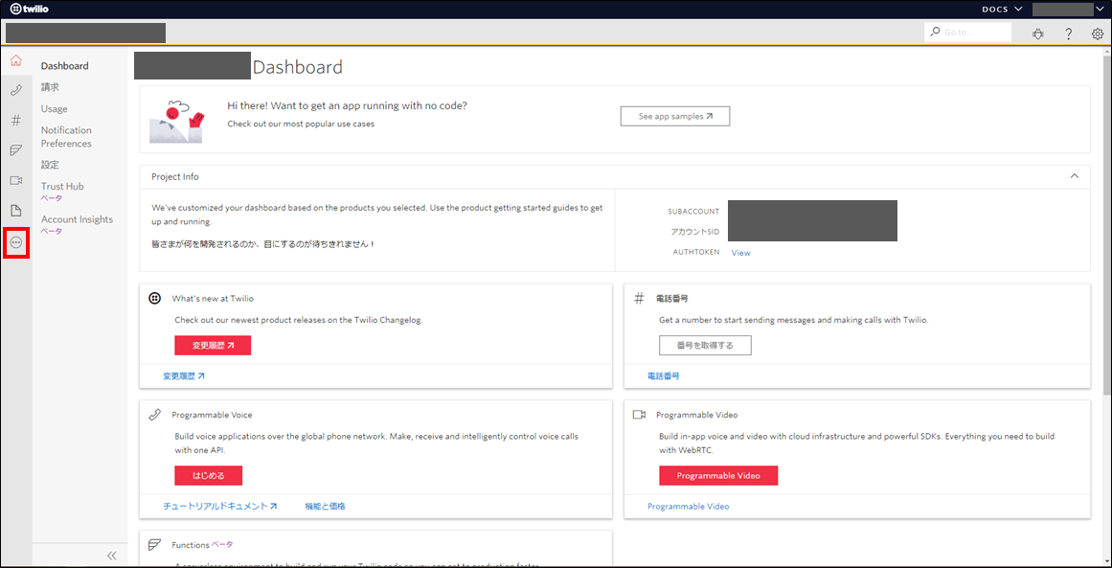Open the help question mark icon

[1068, 34]
